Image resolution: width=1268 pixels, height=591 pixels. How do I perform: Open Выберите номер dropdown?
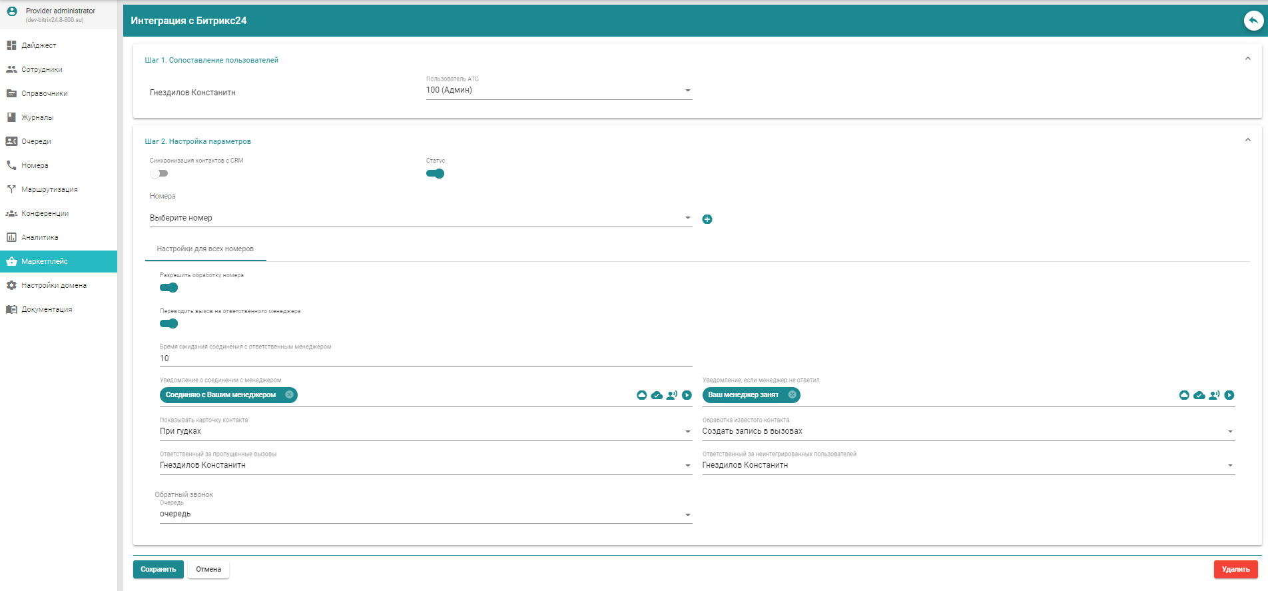click(421, 218)
